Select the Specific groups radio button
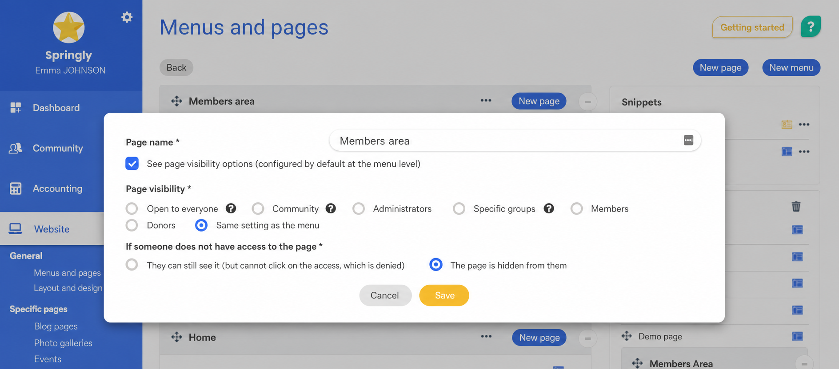This screenshot has width=839, height=369. [459, 208]
